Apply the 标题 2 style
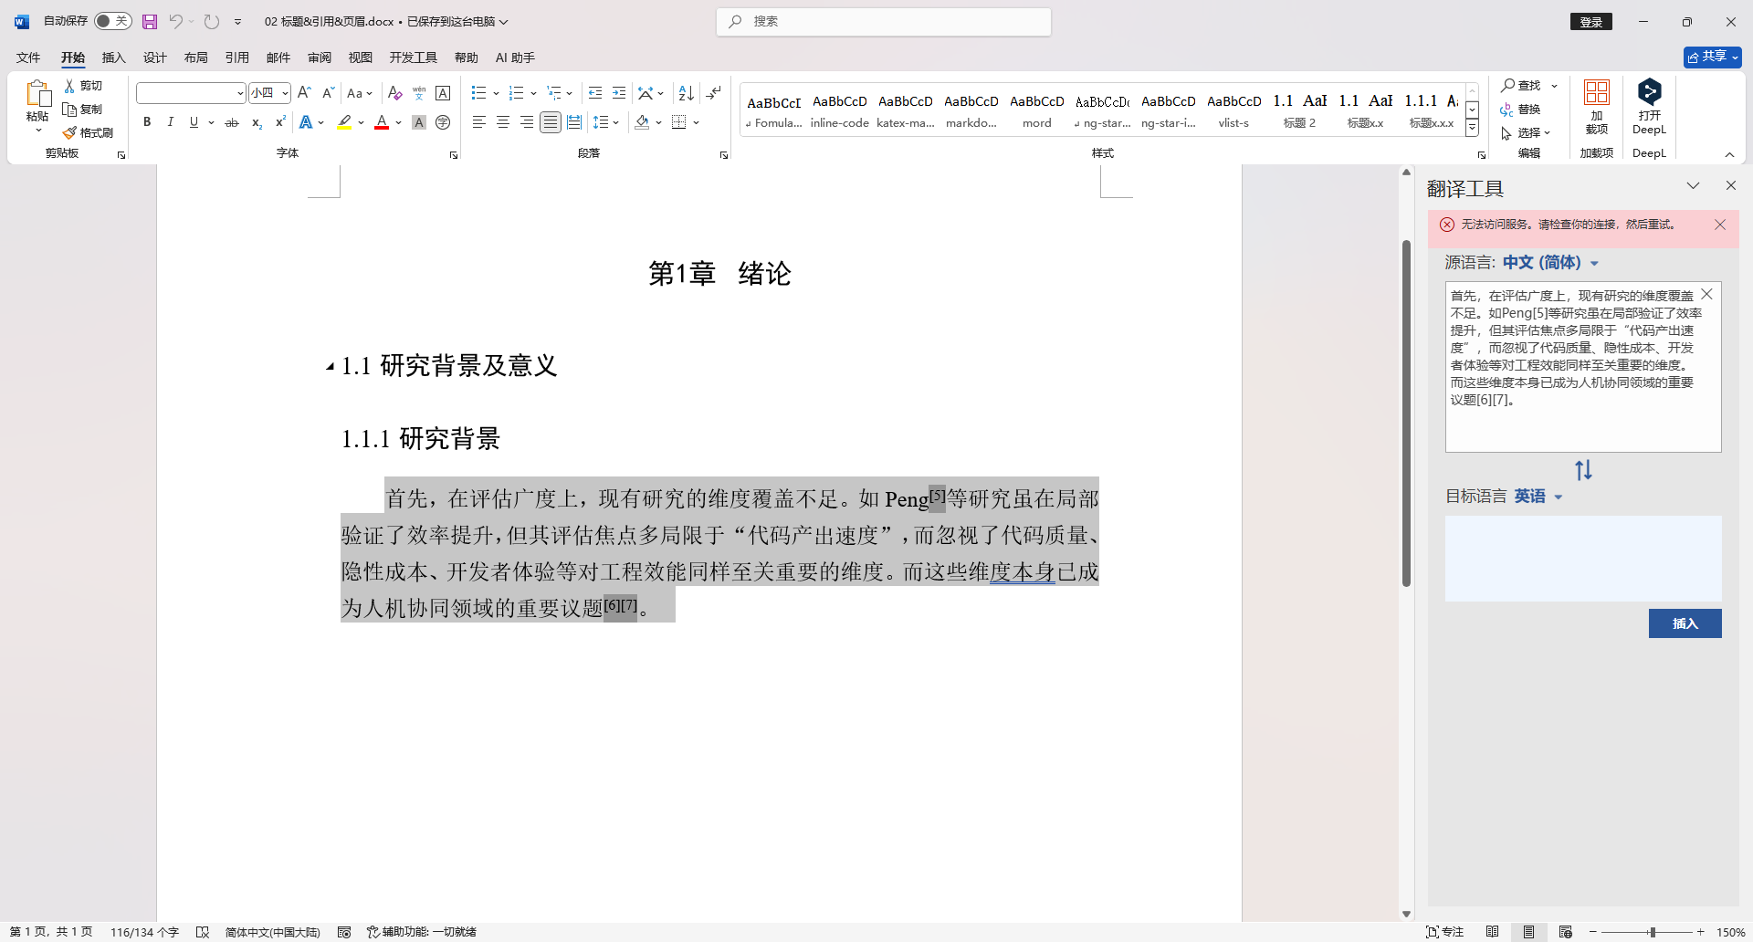This screenshot has width=1753, height=942. pos(1299,110)
